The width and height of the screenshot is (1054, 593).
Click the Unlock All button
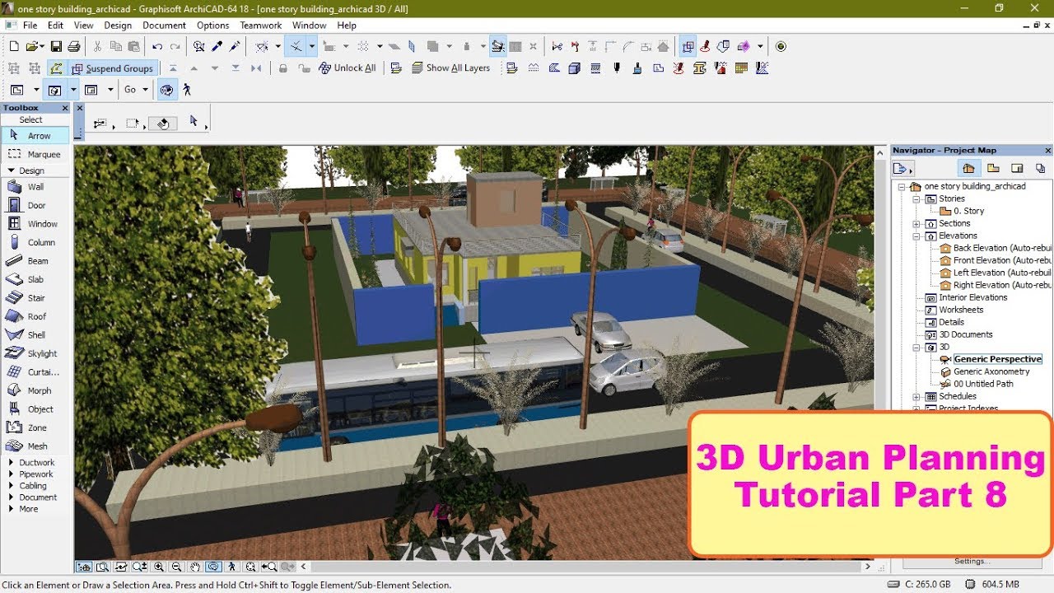point(347,68)
